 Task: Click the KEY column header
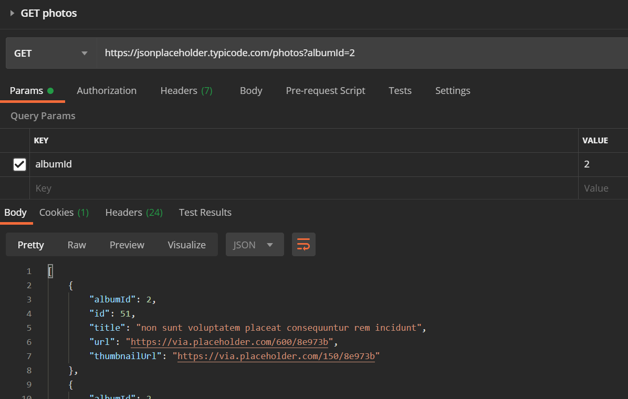click(41, 141)
